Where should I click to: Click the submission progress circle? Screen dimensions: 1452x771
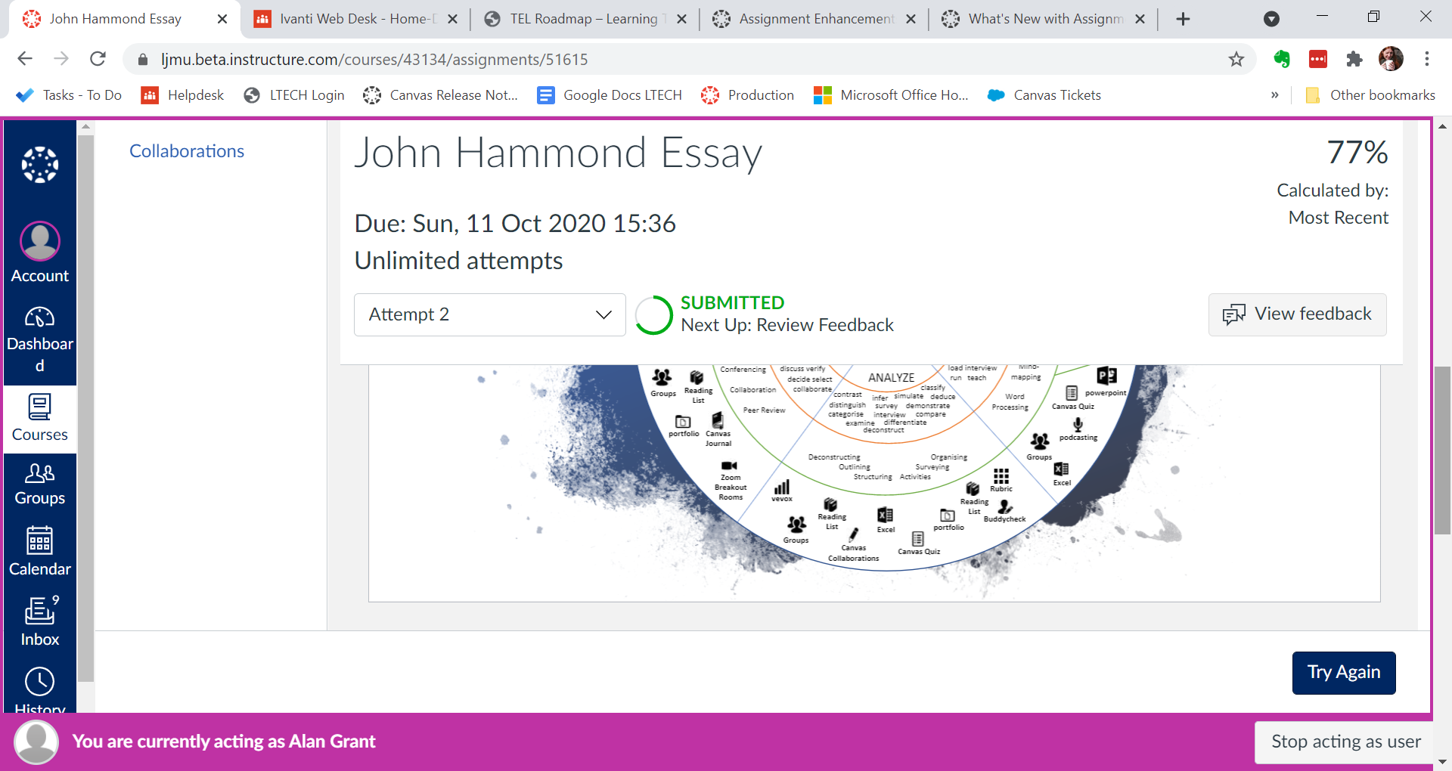click(x=654, y=315)
